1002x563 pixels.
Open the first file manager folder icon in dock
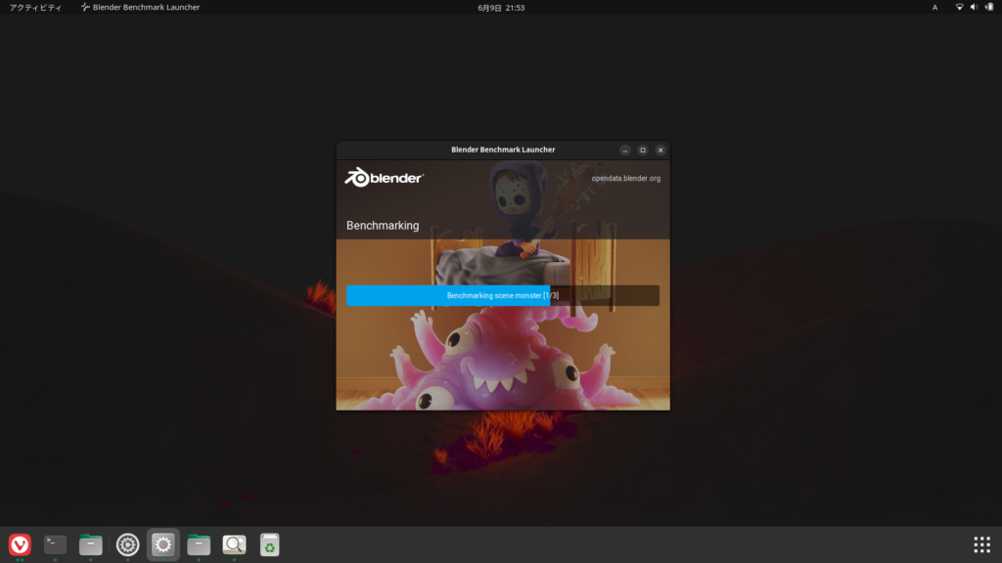coord(91,544)
